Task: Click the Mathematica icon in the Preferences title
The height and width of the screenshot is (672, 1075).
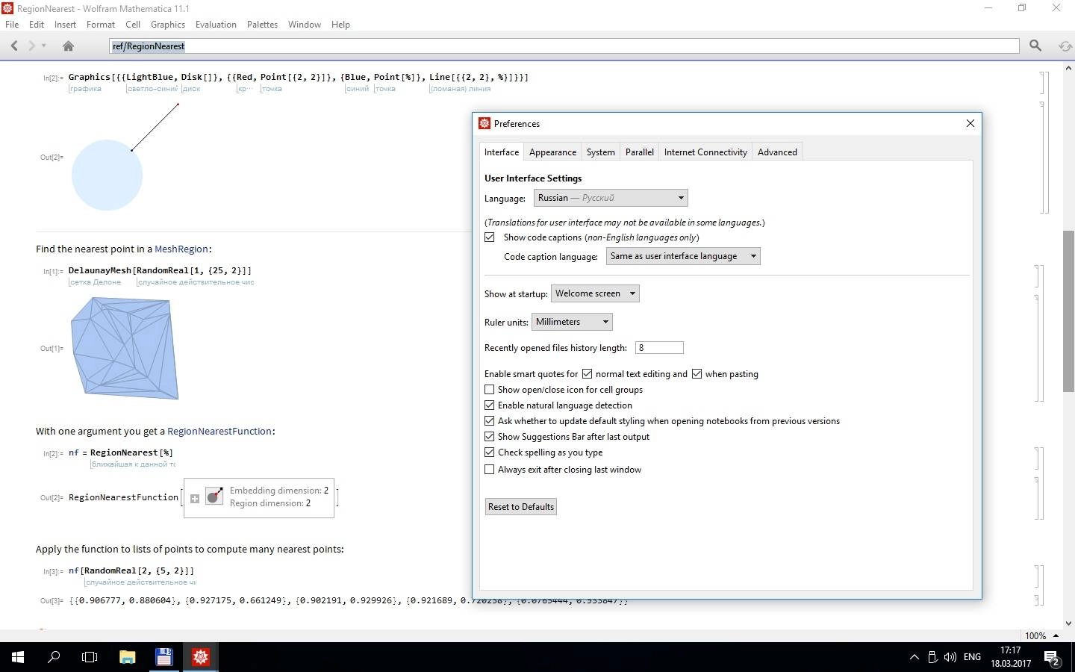Action: tap(484, 123)
